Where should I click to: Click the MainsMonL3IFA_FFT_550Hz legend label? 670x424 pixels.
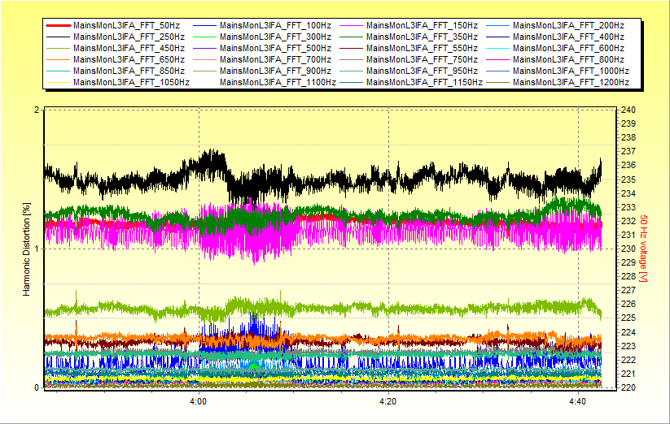423,49
